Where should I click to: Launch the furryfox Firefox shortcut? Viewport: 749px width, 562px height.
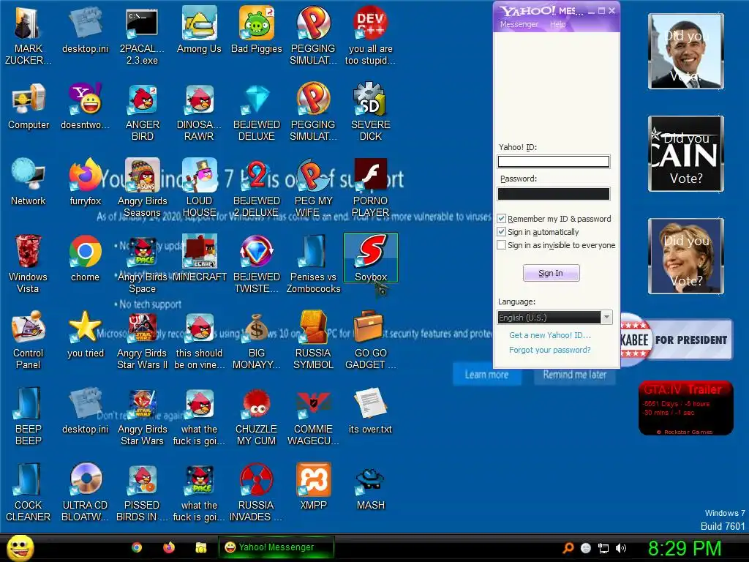coord(86,182)
